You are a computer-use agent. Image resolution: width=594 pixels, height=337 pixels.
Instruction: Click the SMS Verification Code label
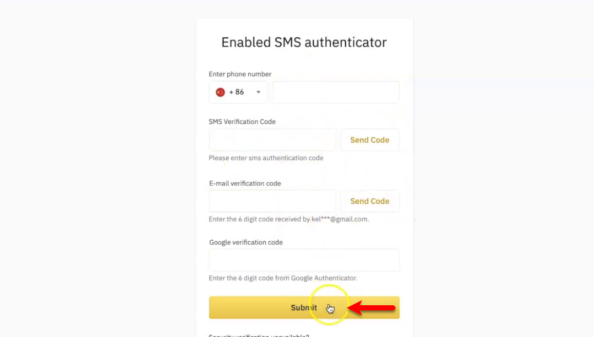click(x=242, y=122)
